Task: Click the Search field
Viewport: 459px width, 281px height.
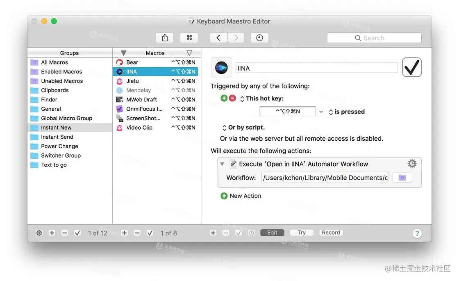Action: point(374,38)
